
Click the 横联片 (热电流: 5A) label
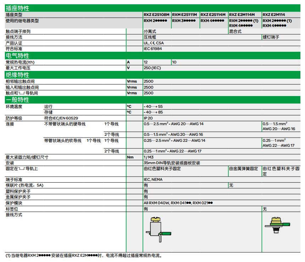click(x=24, y=185)
